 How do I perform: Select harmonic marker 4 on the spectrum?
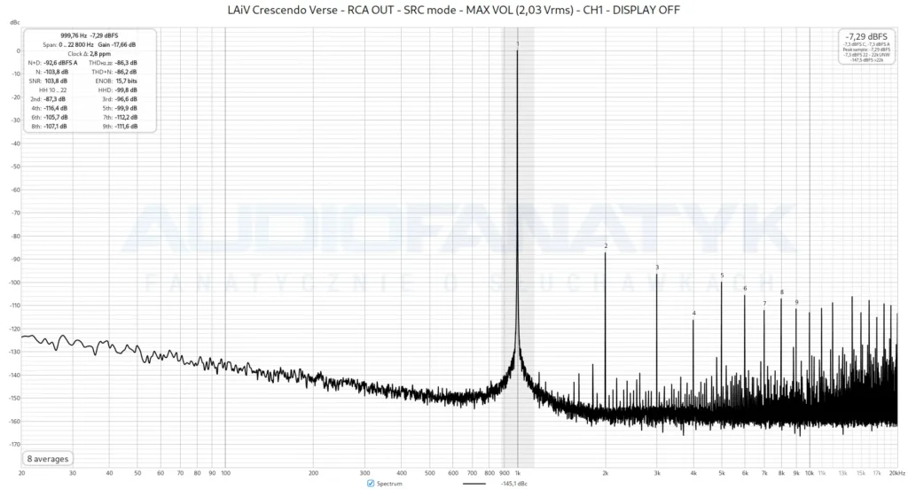coord(693,313)
